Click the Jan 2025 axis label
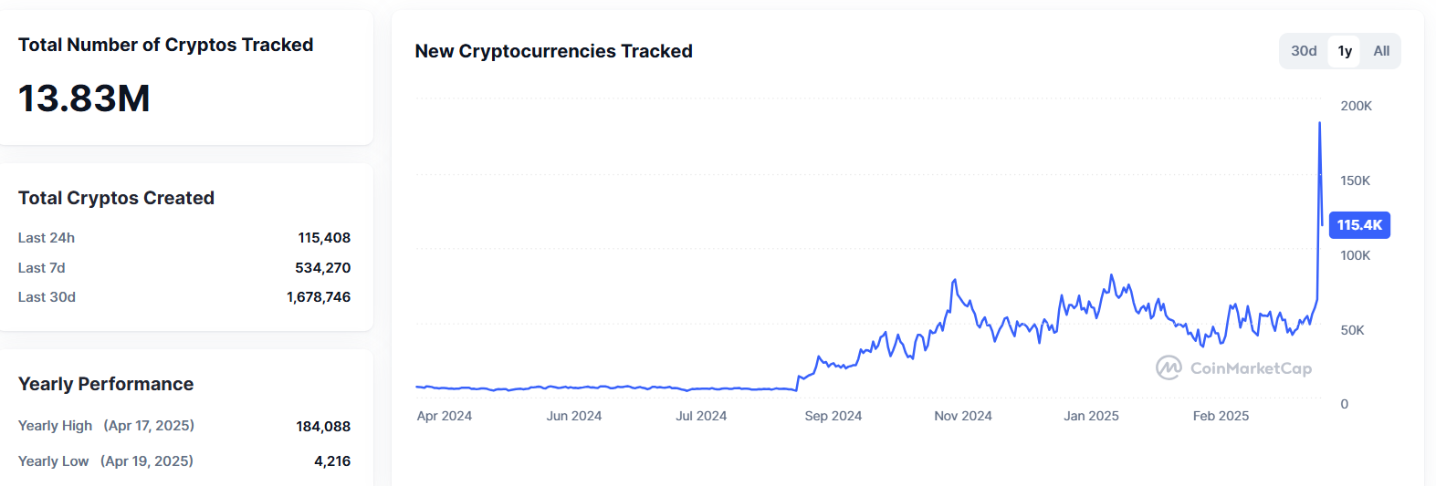 tap(1091, 416)
